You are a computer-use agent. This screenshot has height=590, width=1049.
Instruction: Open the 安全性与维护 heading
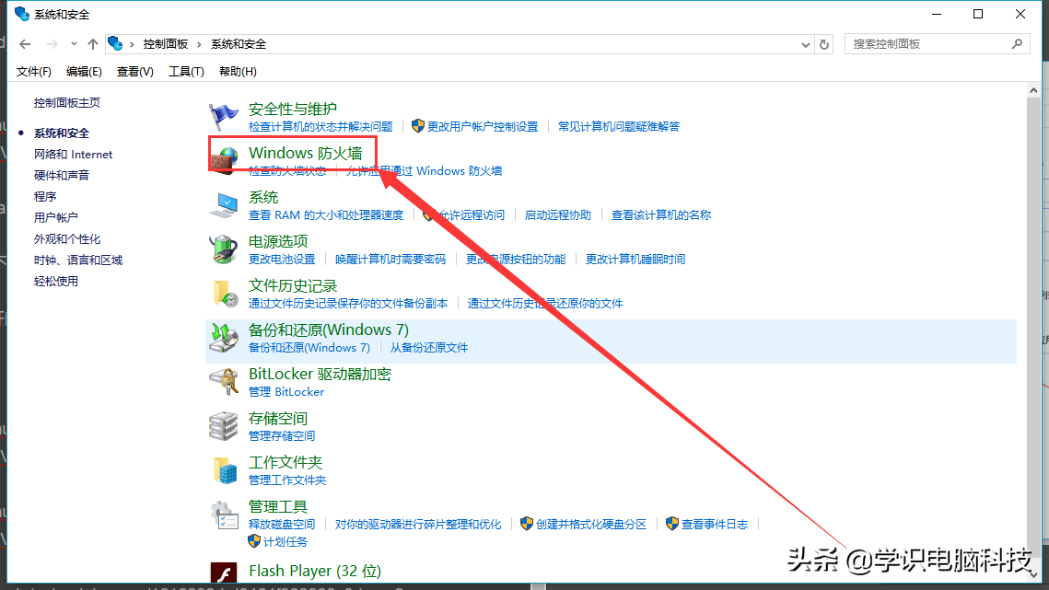coord(292,109)
